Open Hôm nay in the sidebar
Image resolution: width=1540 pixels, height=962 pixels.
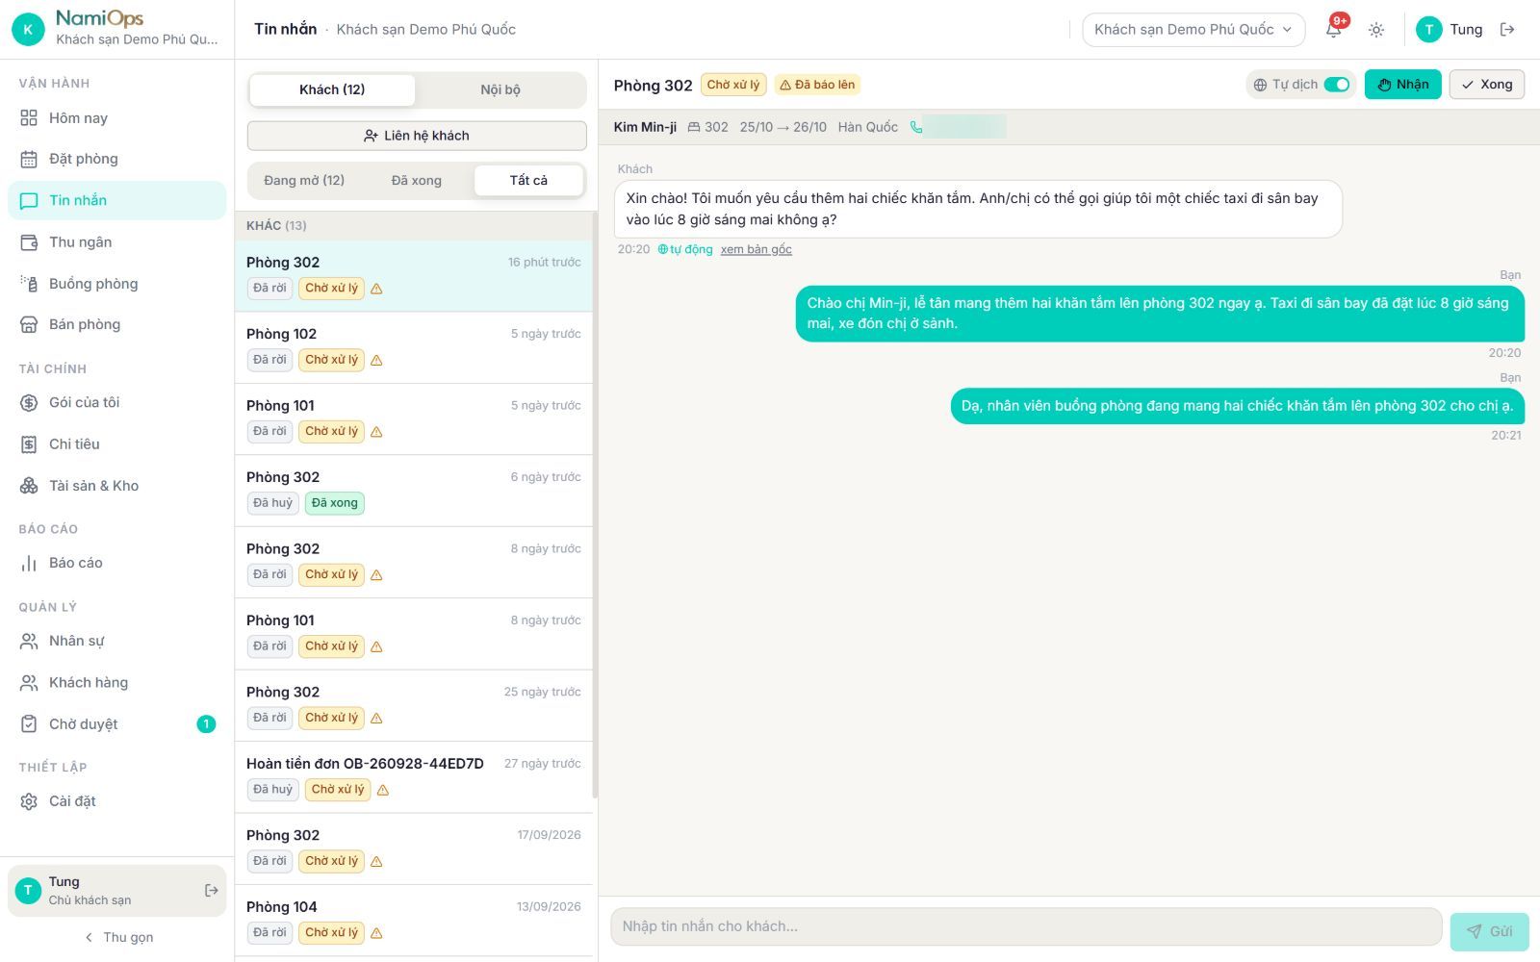click(117, 118)
